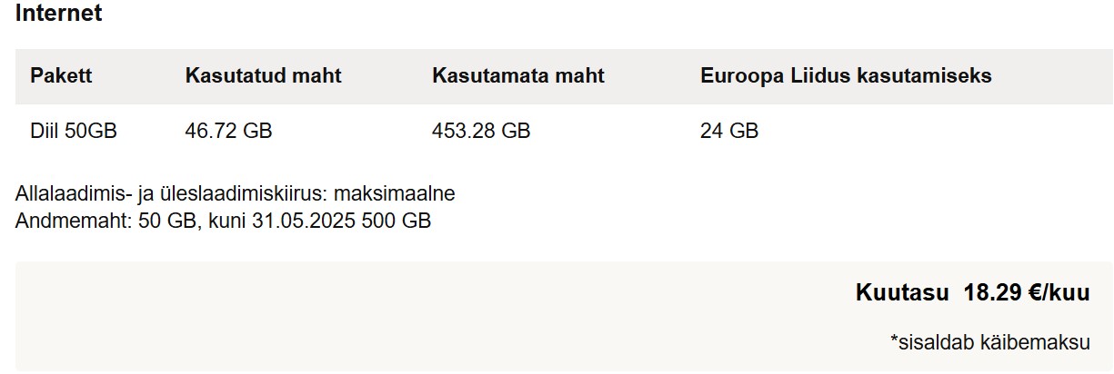This screenshot has height=374, width=1114.
Task: Click the 453.28 GB unused value
Action: (x=481, y=132)
